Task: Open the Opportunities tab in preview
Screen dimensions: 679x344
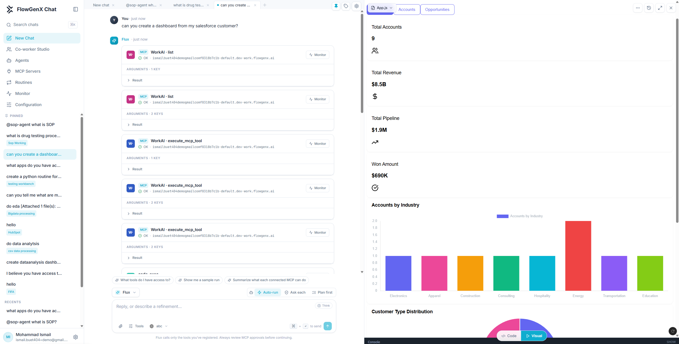Action: (x=437, y=10)
